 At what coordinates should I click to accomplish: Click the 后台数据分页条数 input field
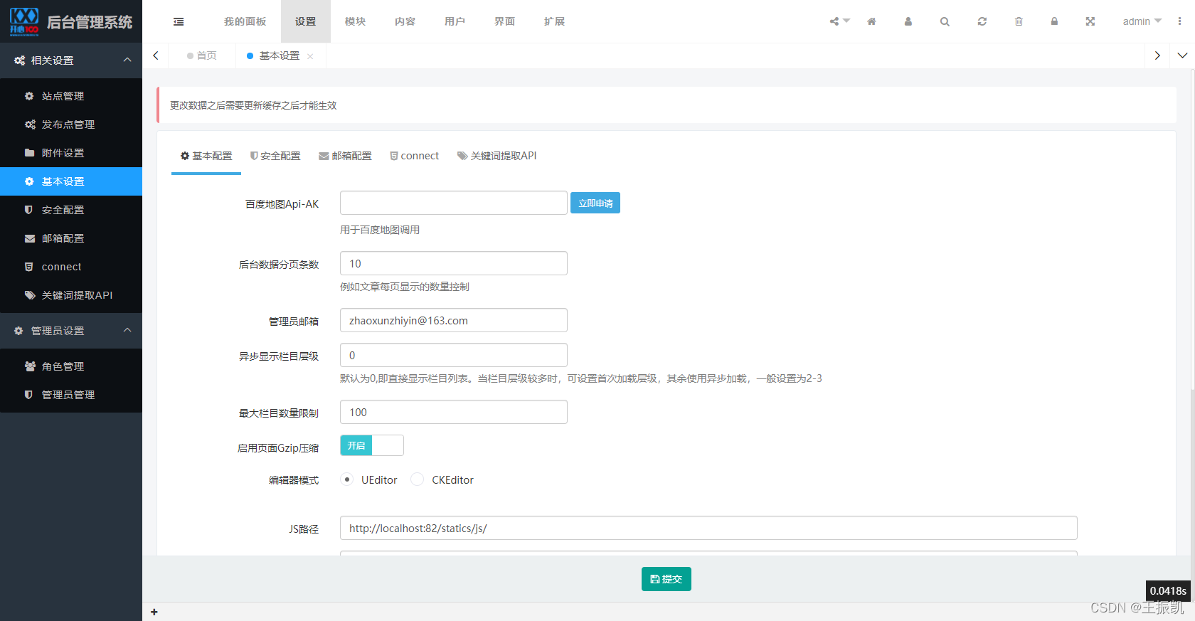(x=454, y=263)
